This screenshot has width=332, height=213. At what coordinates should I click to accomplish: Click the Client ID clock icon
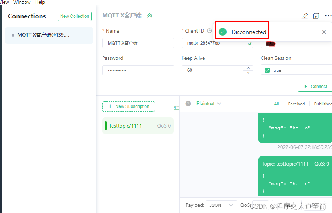pos(209,31)
